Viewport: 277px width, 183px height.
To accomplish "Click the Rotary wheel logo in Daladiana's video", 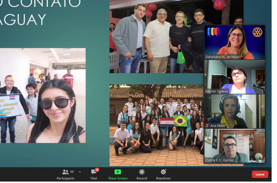I will tap(257, 32).
